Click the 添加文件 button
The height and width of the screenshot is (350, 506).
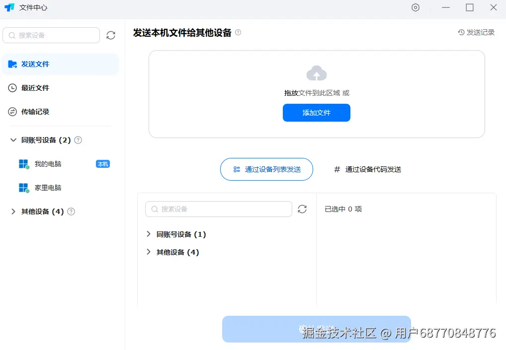[x=317, y=113]
